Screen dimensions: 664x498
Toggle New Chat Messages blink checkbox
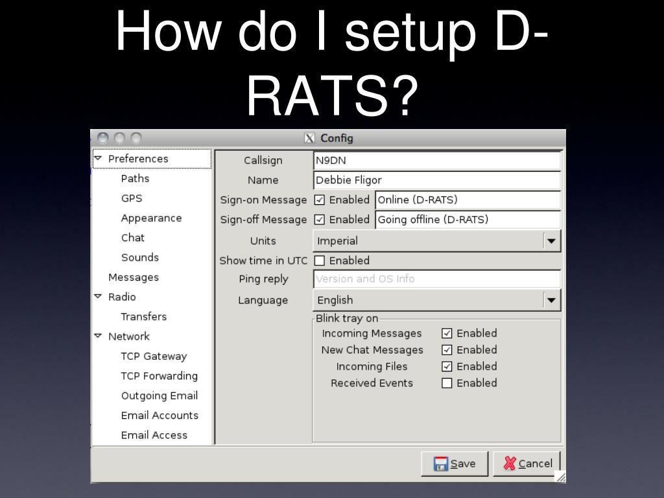click(447, 350)
